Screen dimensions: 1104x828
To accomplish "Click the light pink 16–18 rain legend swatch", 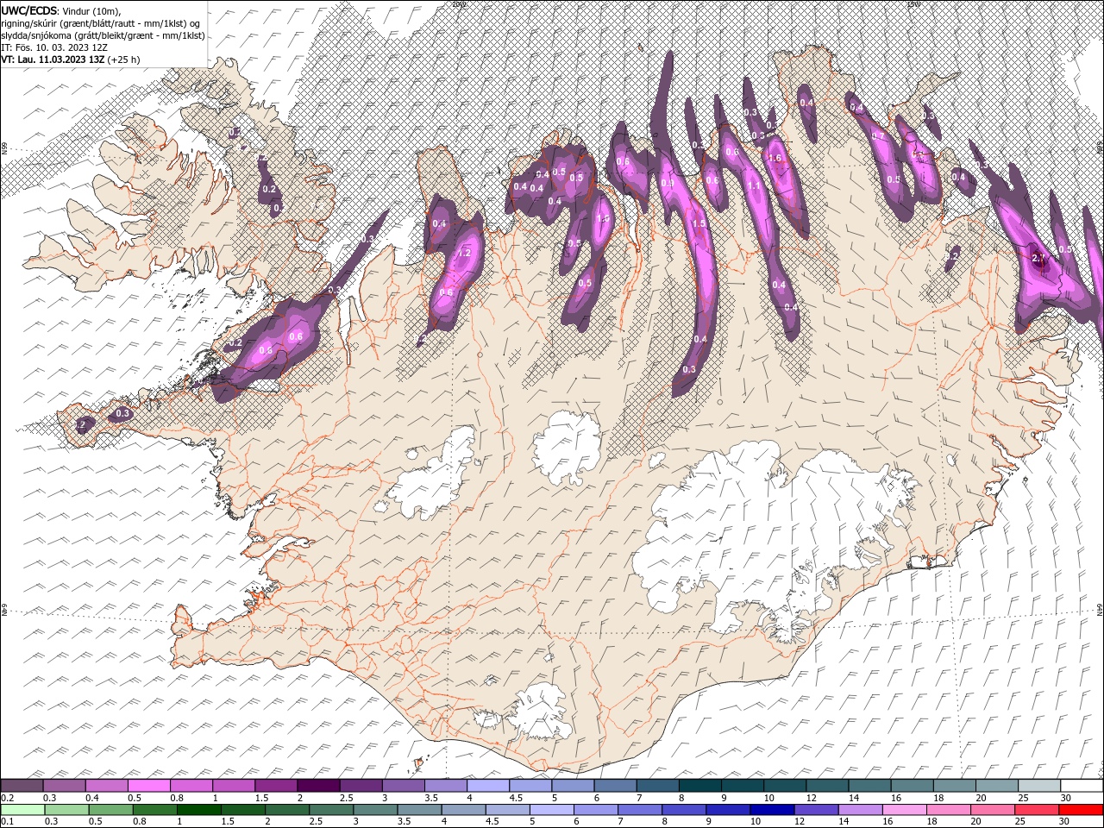I will click(x=904, y=810).
